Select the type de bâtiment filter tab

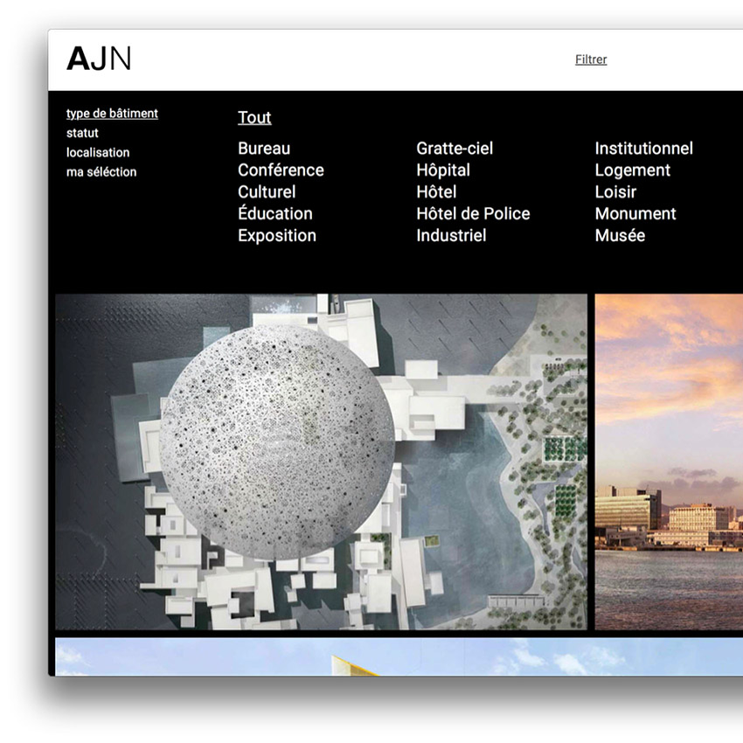(x=112, y=114)
